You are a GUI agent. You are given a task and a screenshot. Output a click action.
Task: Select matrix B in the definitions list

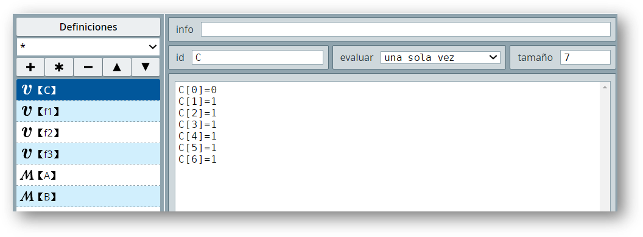point(88,196)
